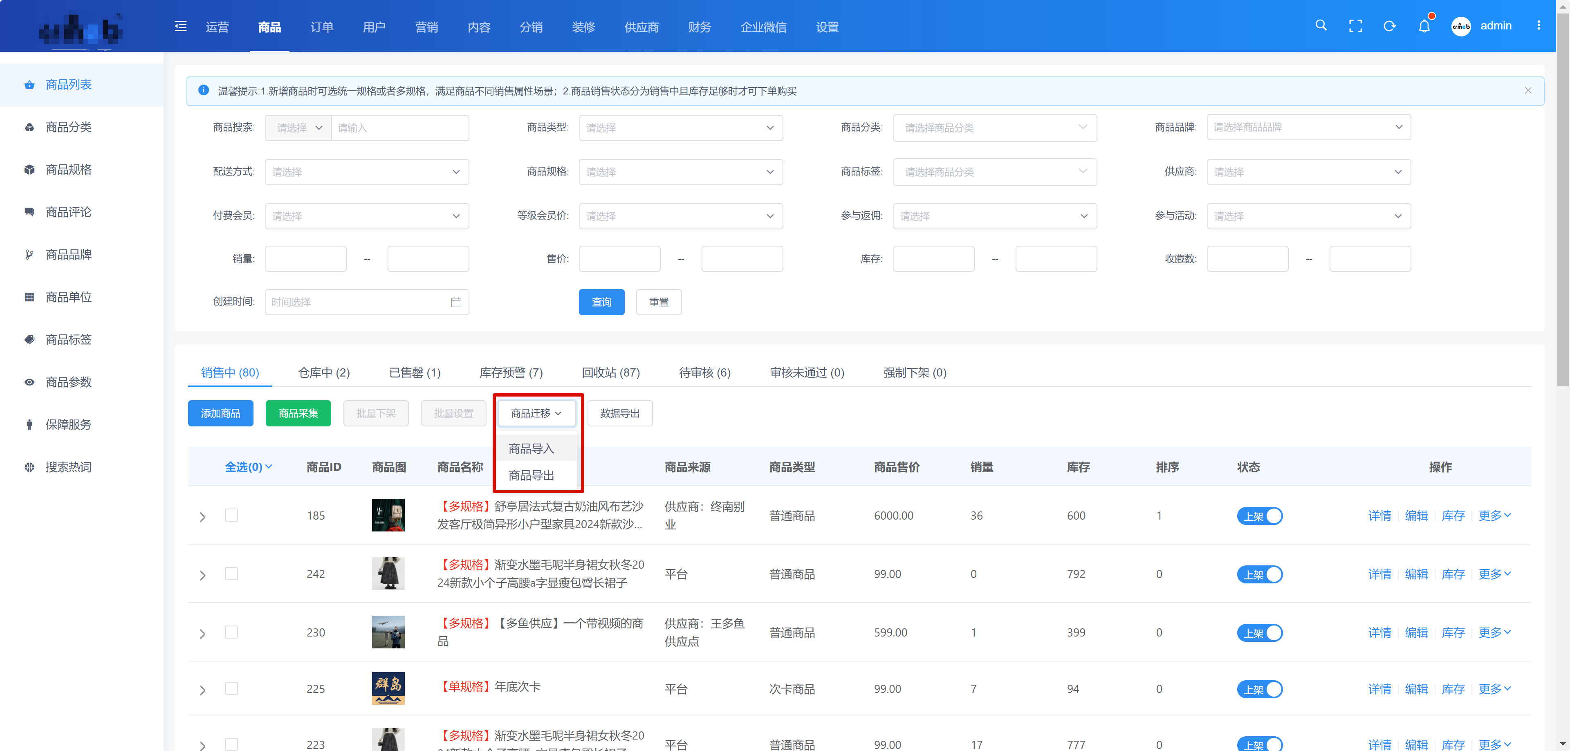Expand row details for product 230

(203, 634)
